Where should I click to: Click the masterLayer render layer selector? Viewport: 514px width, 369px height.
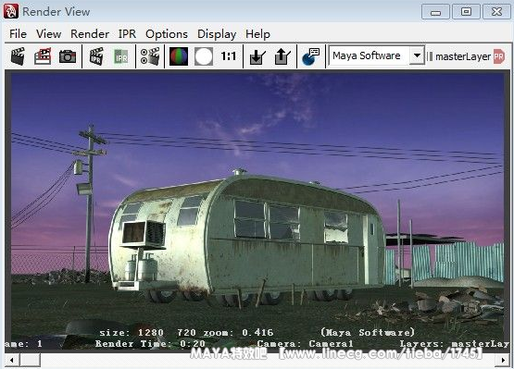pos(462,56)
